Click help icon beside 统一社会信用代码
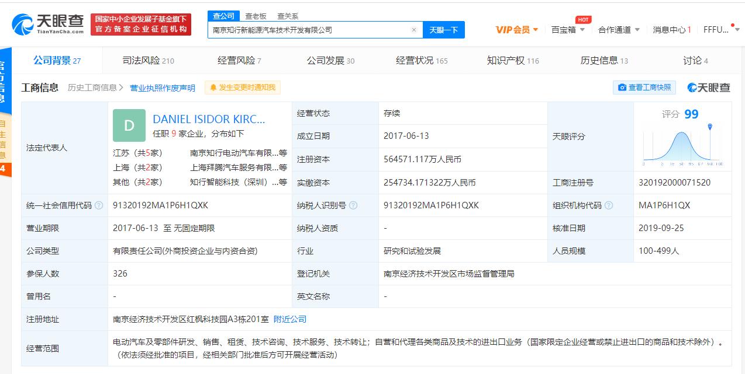Screen dimensions: 745x374 [99, 205]
